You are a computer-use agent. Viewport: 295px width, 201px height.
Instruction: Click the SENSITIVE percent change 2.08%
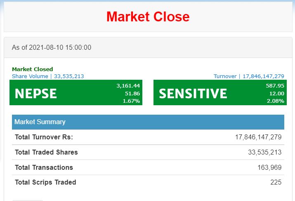(x=275, y=101)
